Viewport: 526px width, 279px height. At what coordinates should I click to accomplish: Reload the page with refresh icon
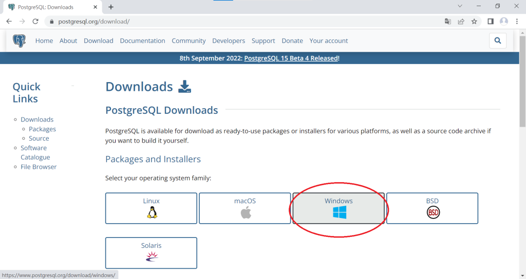click(35, 22)
